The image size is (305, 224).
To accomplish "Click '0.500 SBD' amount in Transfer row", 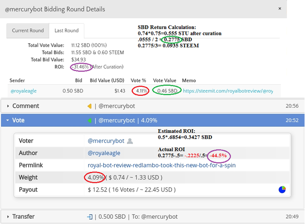I will tap(112, 217).
